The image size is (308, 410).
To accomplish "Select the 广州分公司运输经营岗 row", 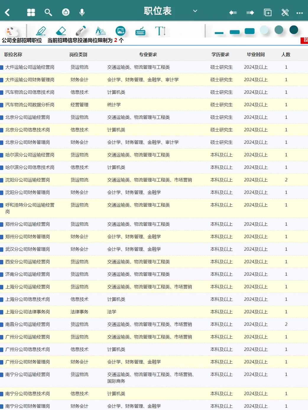I will [x=154, y=337].
